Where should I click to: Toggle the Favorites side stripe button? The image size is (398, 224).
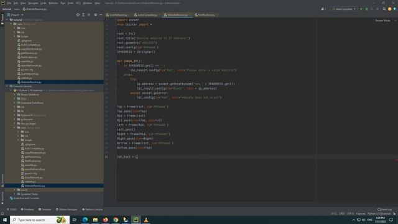tap(2, 198)
